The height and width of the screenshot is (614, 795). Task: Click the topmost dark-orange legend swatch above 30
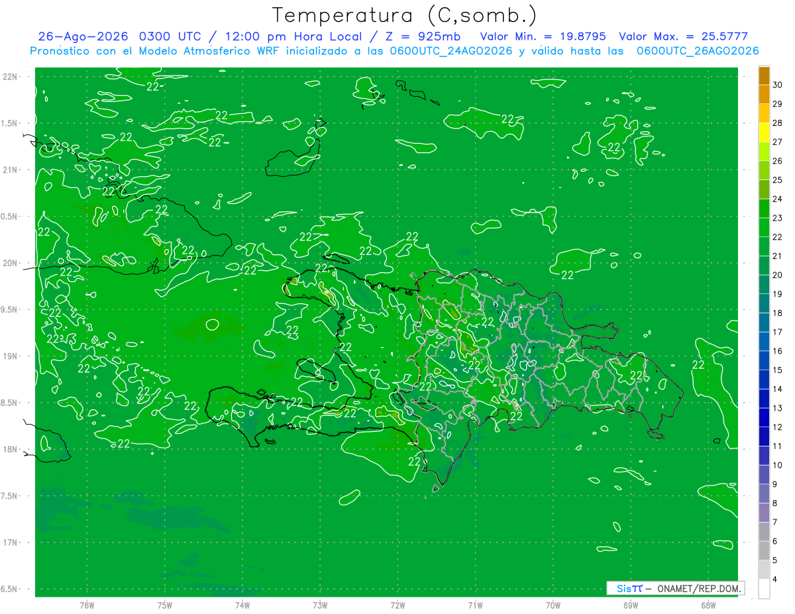[764, 76]
